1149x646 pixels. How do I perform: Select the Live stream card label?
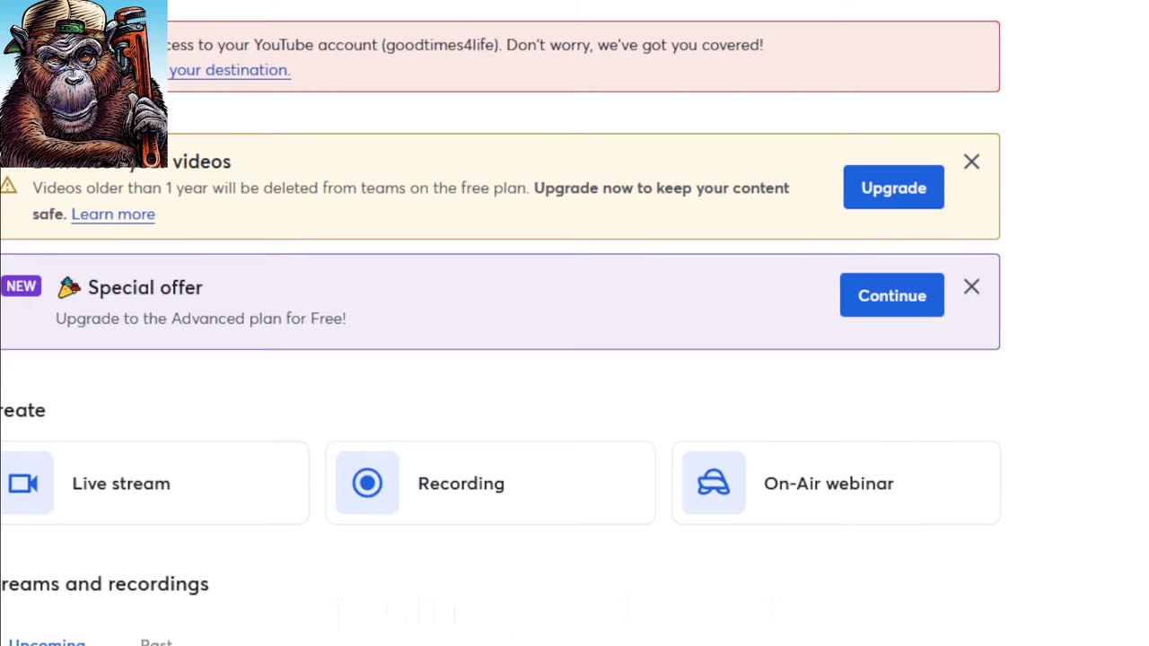pyautogui.click(x=121, y=484)
